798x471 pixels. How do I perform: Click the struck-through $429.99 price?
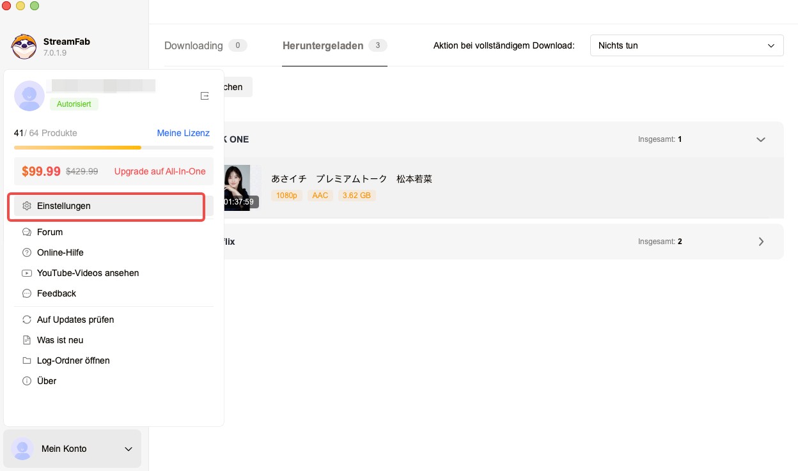[x=82, y=171]
